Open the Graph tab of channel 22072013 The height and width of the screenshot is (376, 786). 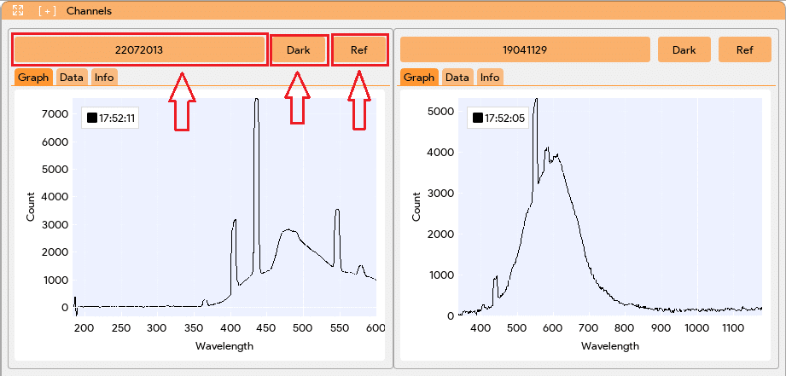point(33,77)
